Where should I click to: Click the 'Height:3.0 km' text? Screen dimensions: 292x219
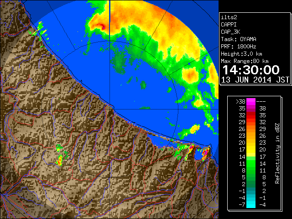(x=241, y=54)
